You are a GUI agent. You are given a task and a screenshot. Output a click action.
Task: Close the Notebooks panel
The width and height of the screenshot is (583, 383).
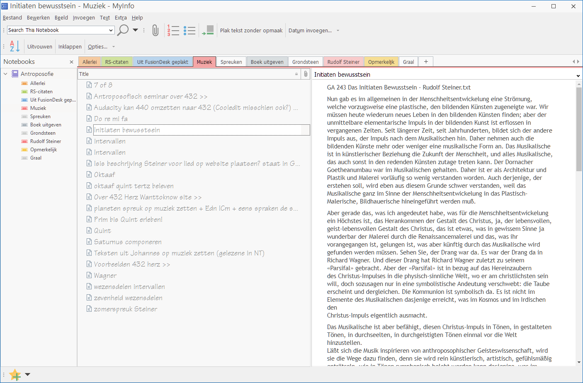click(71, 62)
